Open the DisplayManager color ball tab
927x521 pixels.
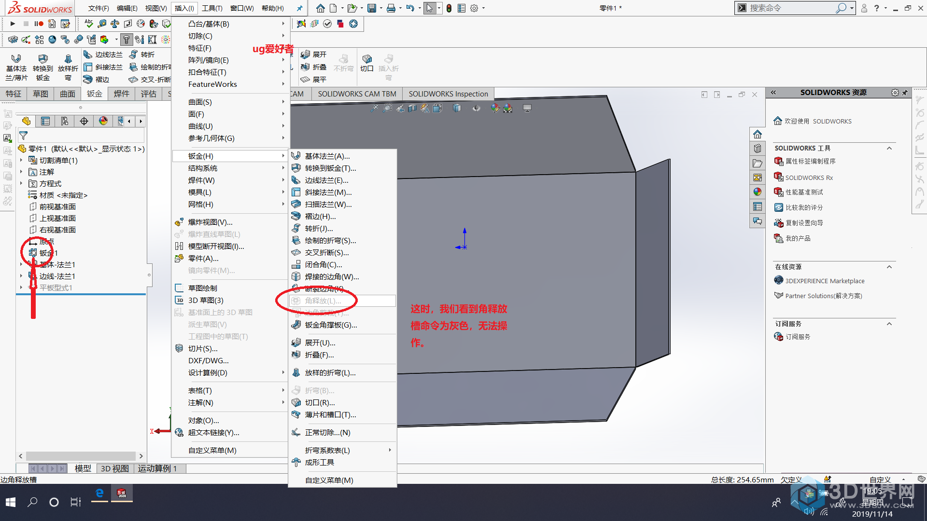103,121
